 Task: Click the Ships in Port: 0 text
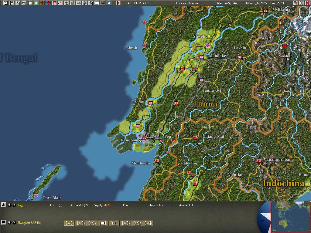pyautogui.click(x=158, y=205)
